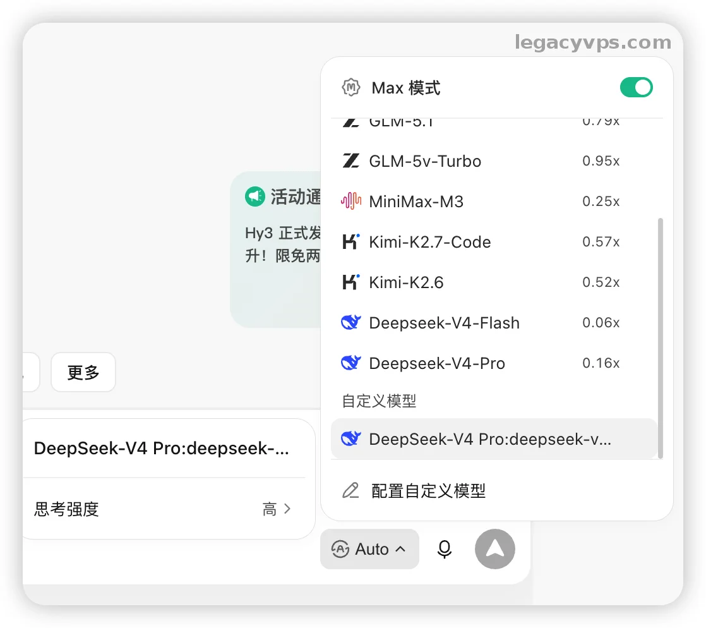This screenshot has height=628, width=706.
Task: Click the GLM-5v-Turbo Z logo icon
Action: 350,160
